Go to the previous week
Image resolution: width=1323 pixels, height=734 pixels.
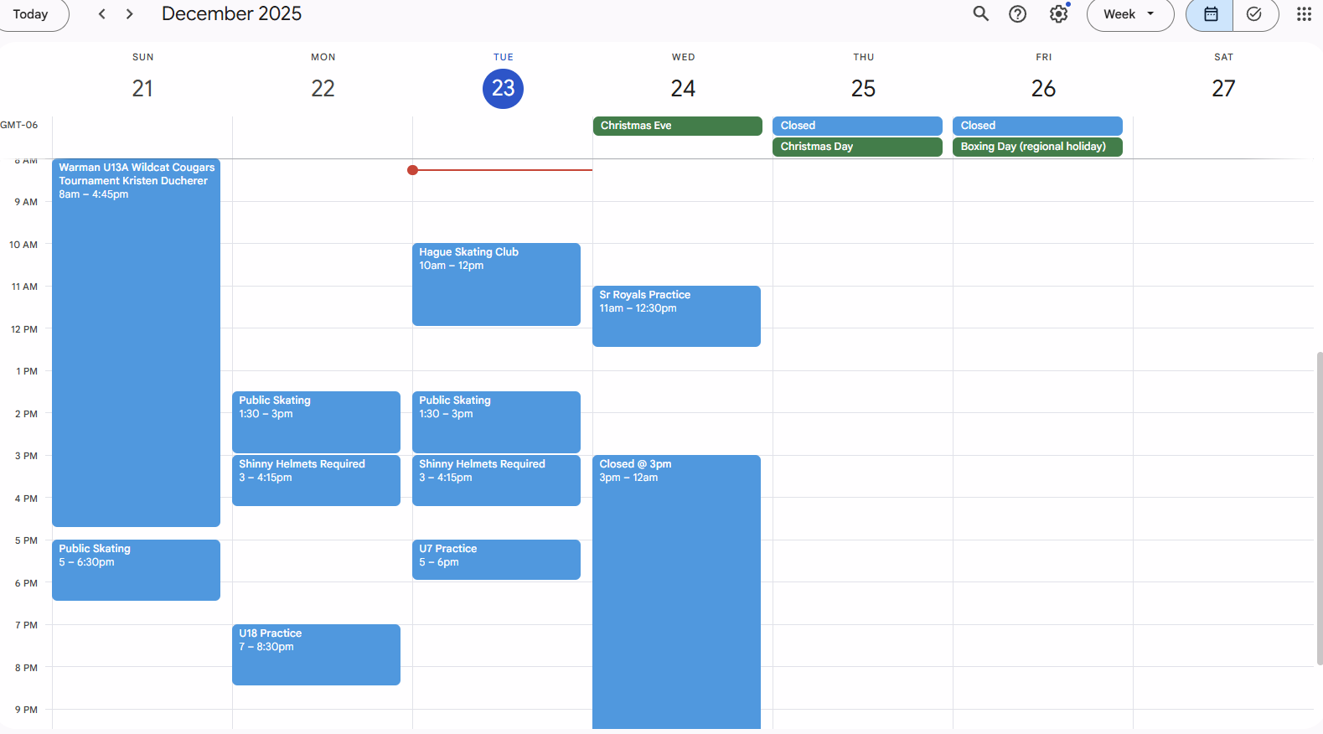coord(102,14)
